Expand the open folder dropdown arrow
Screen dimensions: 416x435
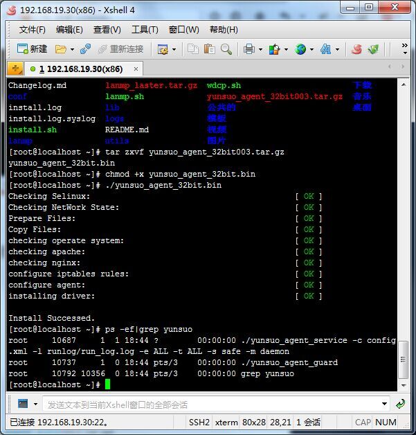coord(71,49)
